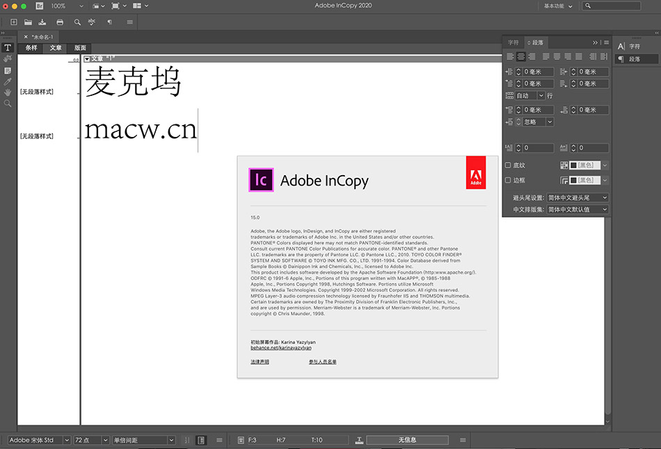Select the Hand tool in the sidebar
The height and width of the screenshot is (449, 661).
[8, 90]
